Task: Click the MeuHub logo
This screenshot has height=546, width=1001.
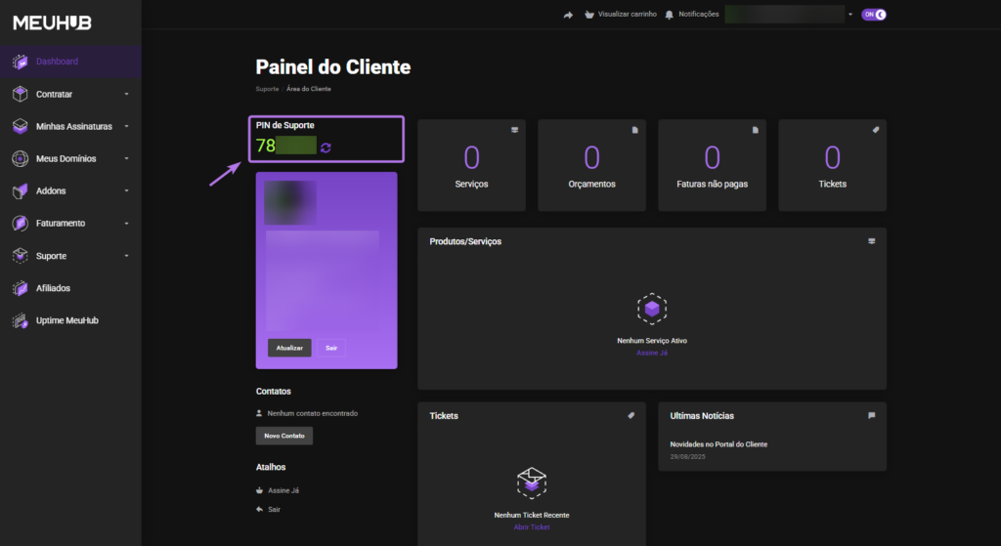Action: (x=52, y=21)
